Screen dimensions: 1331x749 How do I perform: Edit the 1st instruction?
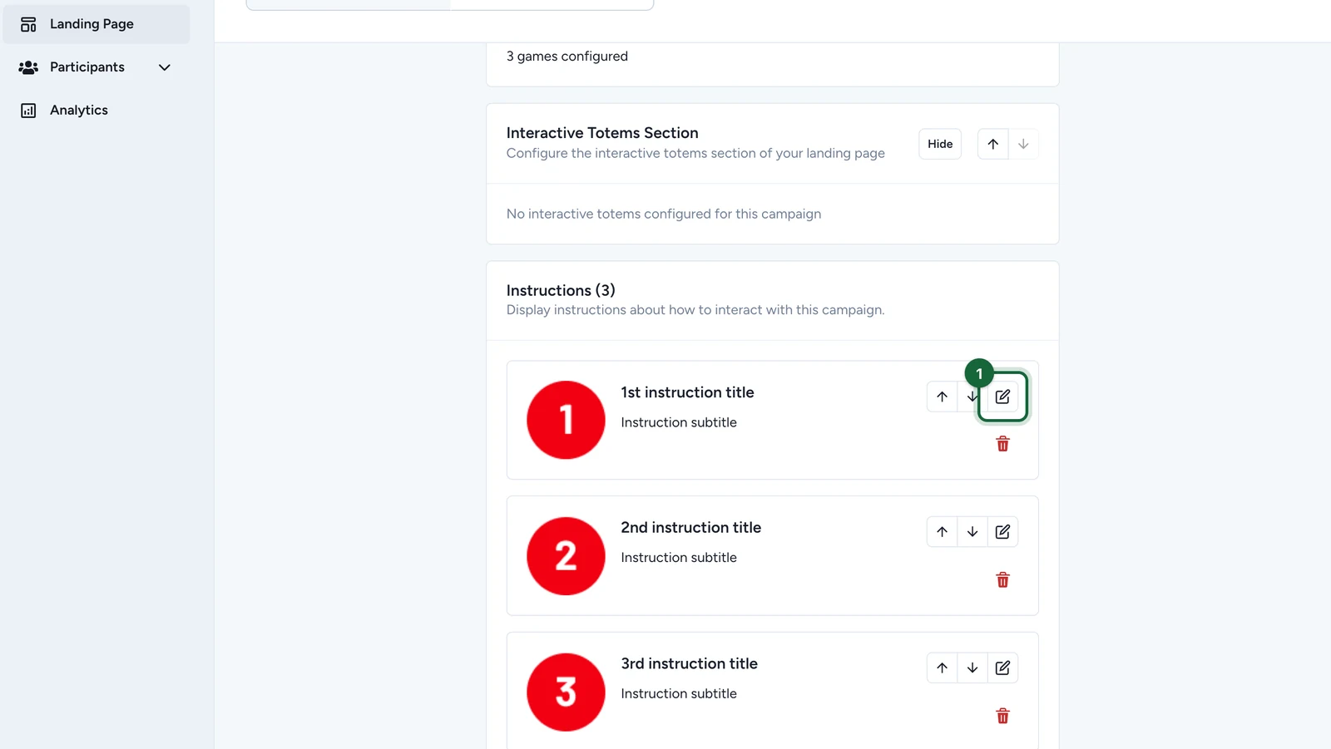1002,397
